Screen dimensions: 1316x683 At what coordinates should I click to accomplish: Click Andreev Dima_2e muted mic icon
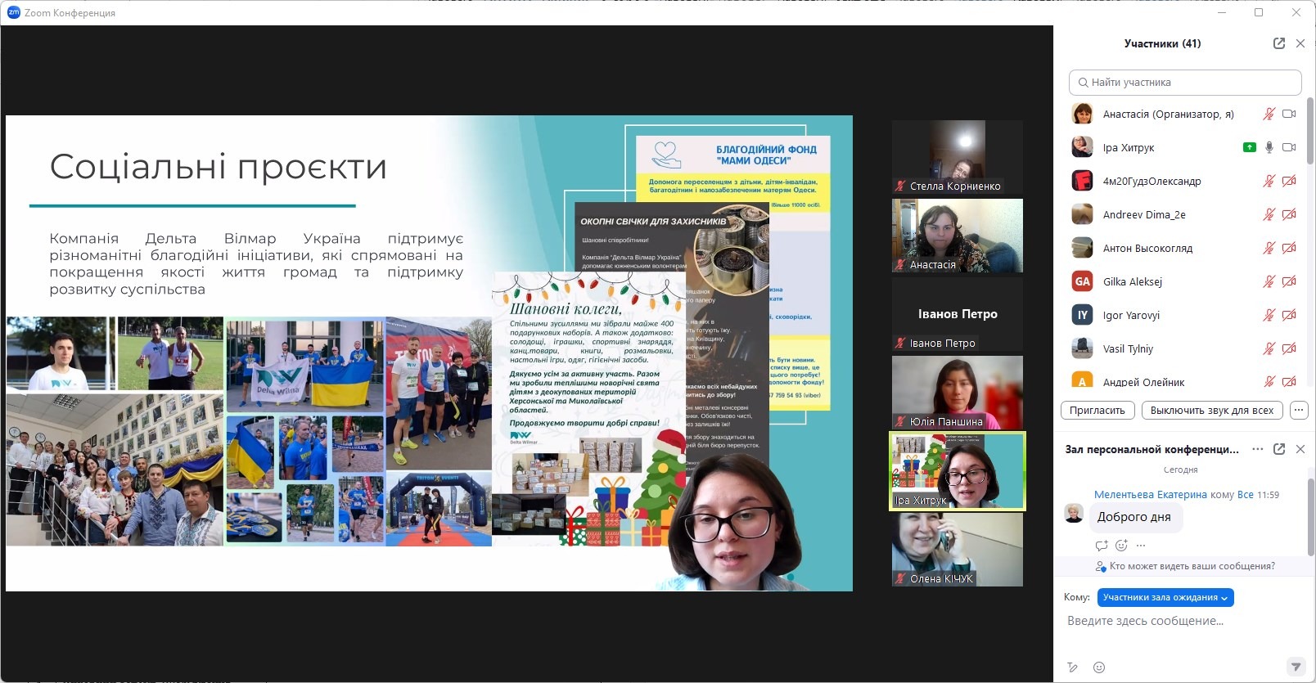tap(1269, 214)
